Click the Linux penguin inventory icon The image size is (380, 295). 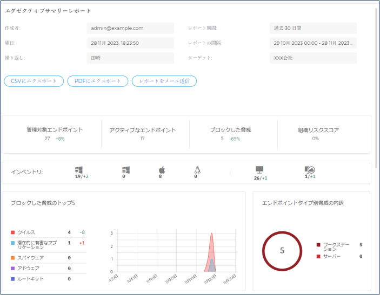[197, 170]
